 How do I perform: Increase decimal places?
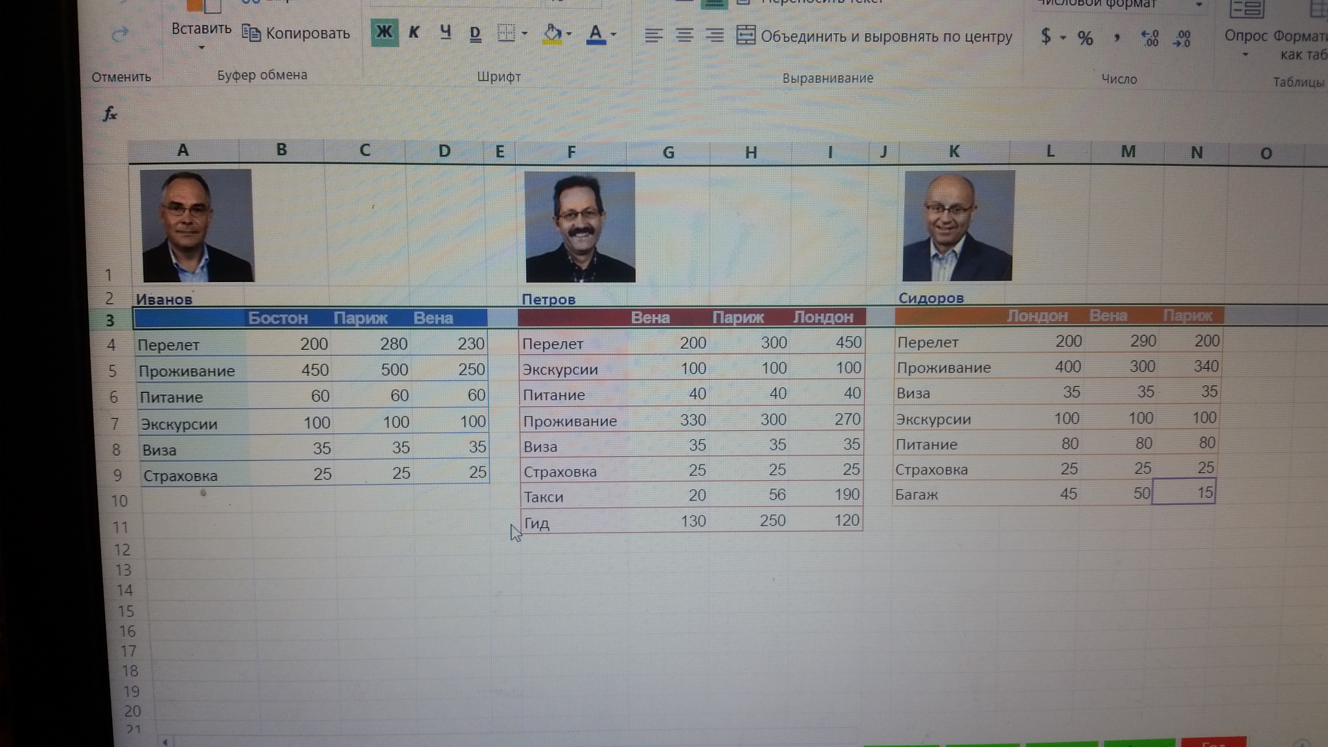(x=1149, y=38)
